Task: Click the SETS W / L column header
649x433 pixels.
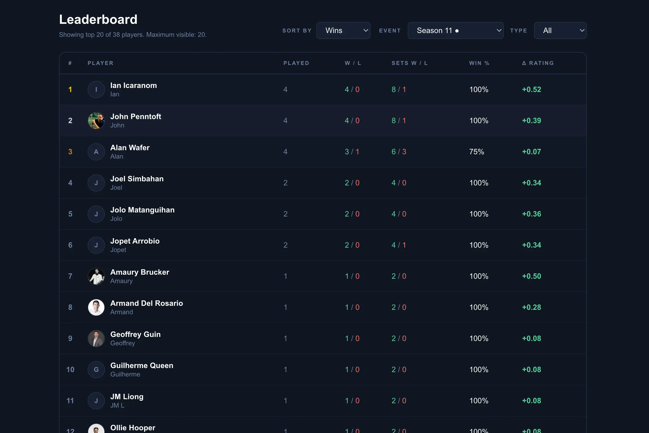Action: point(410,63)
